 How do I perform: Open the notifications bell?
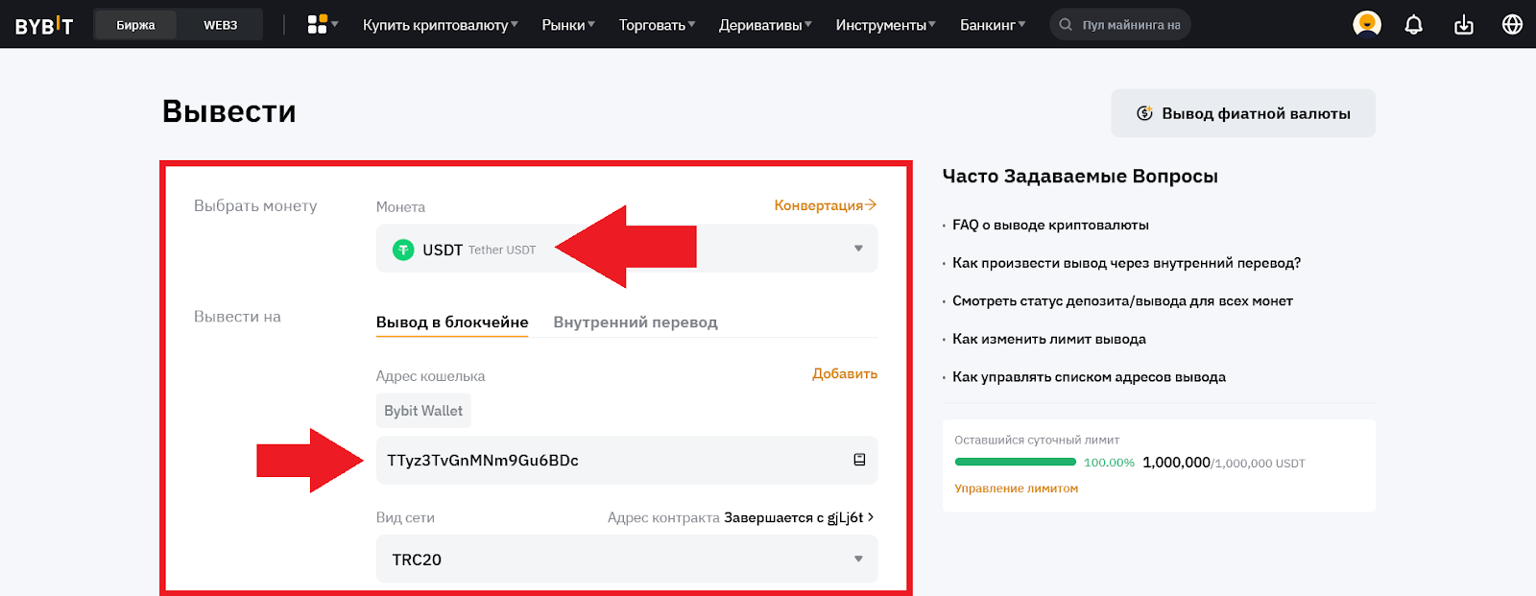pyautogui.click(x=1413, y=25)
